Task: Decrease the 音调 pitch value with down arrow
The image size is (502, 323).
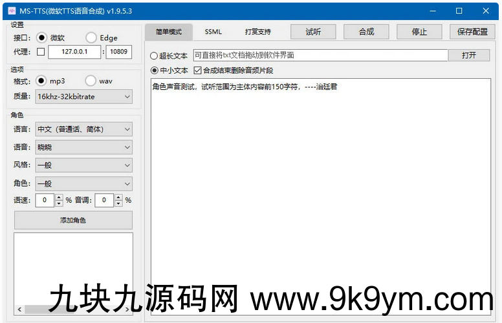Action: pyautogui.click(x=118, y=203)
